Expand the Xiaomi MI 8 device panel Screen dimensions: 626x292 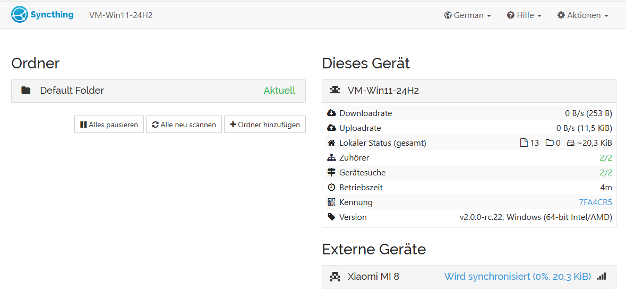coord(469,277)
